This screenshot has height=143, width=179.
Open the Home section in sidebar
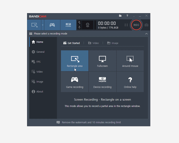click(43, 42)
